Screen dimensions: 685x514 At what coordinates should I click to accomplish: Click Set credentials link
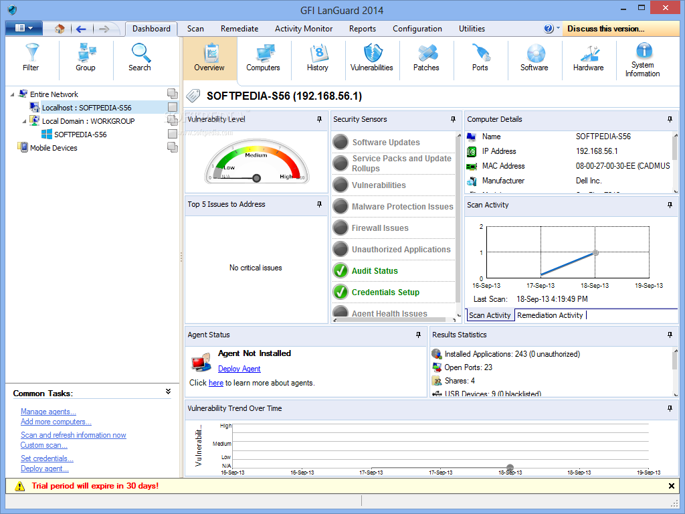point(47,458)
